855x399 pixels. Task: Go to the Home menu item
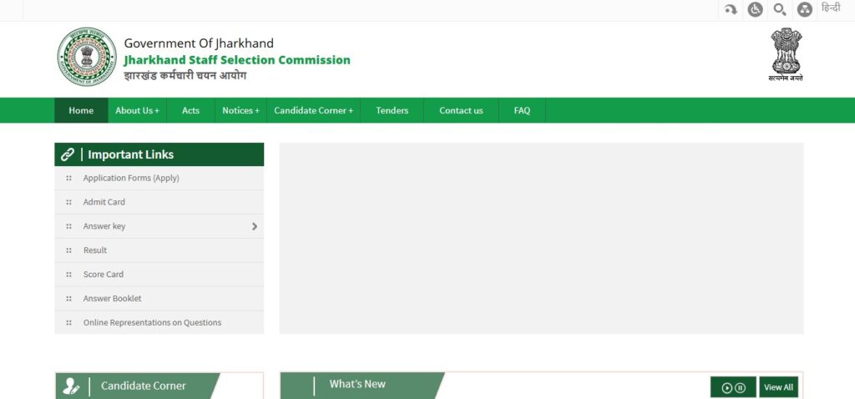81,110
